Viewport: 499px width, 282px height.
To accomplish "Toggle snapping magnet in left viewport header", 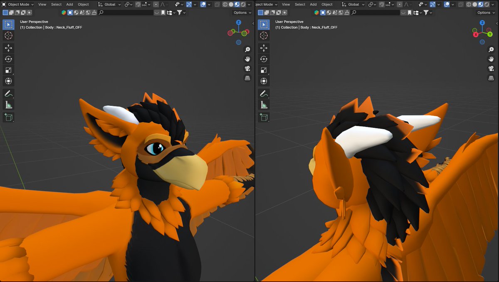I will 138,4.
